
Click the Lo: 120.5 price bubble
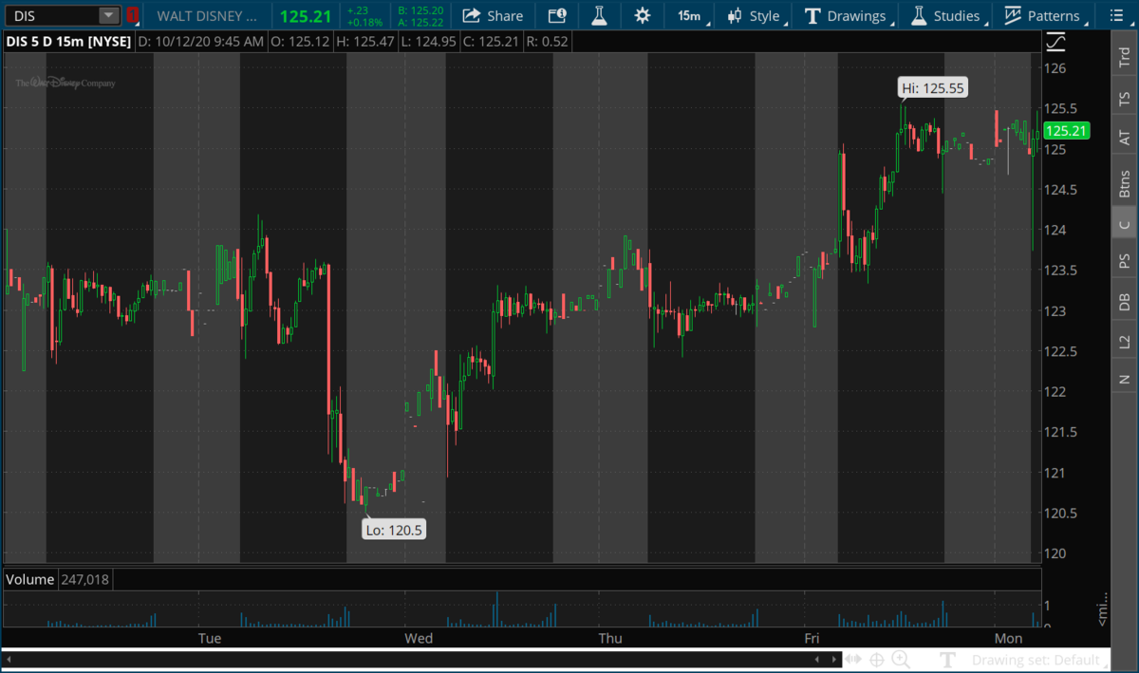tap(394, 530)
